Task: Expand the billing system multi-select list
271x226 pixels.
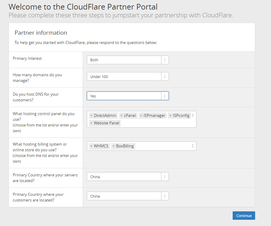Action: coord(193,146)
